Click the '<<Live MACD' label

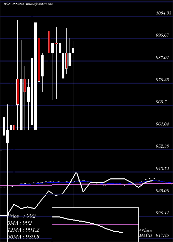tap(146, 233)
